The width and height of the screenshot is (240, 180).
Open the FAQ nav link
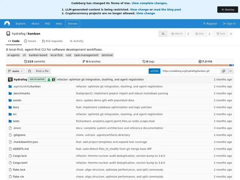click(x=48, y=24)
